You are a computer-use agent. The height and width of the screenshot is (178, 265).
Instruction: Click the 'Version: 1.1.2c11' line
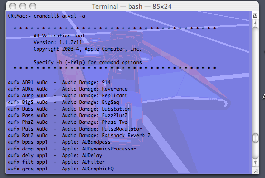(x=57, y=42)
